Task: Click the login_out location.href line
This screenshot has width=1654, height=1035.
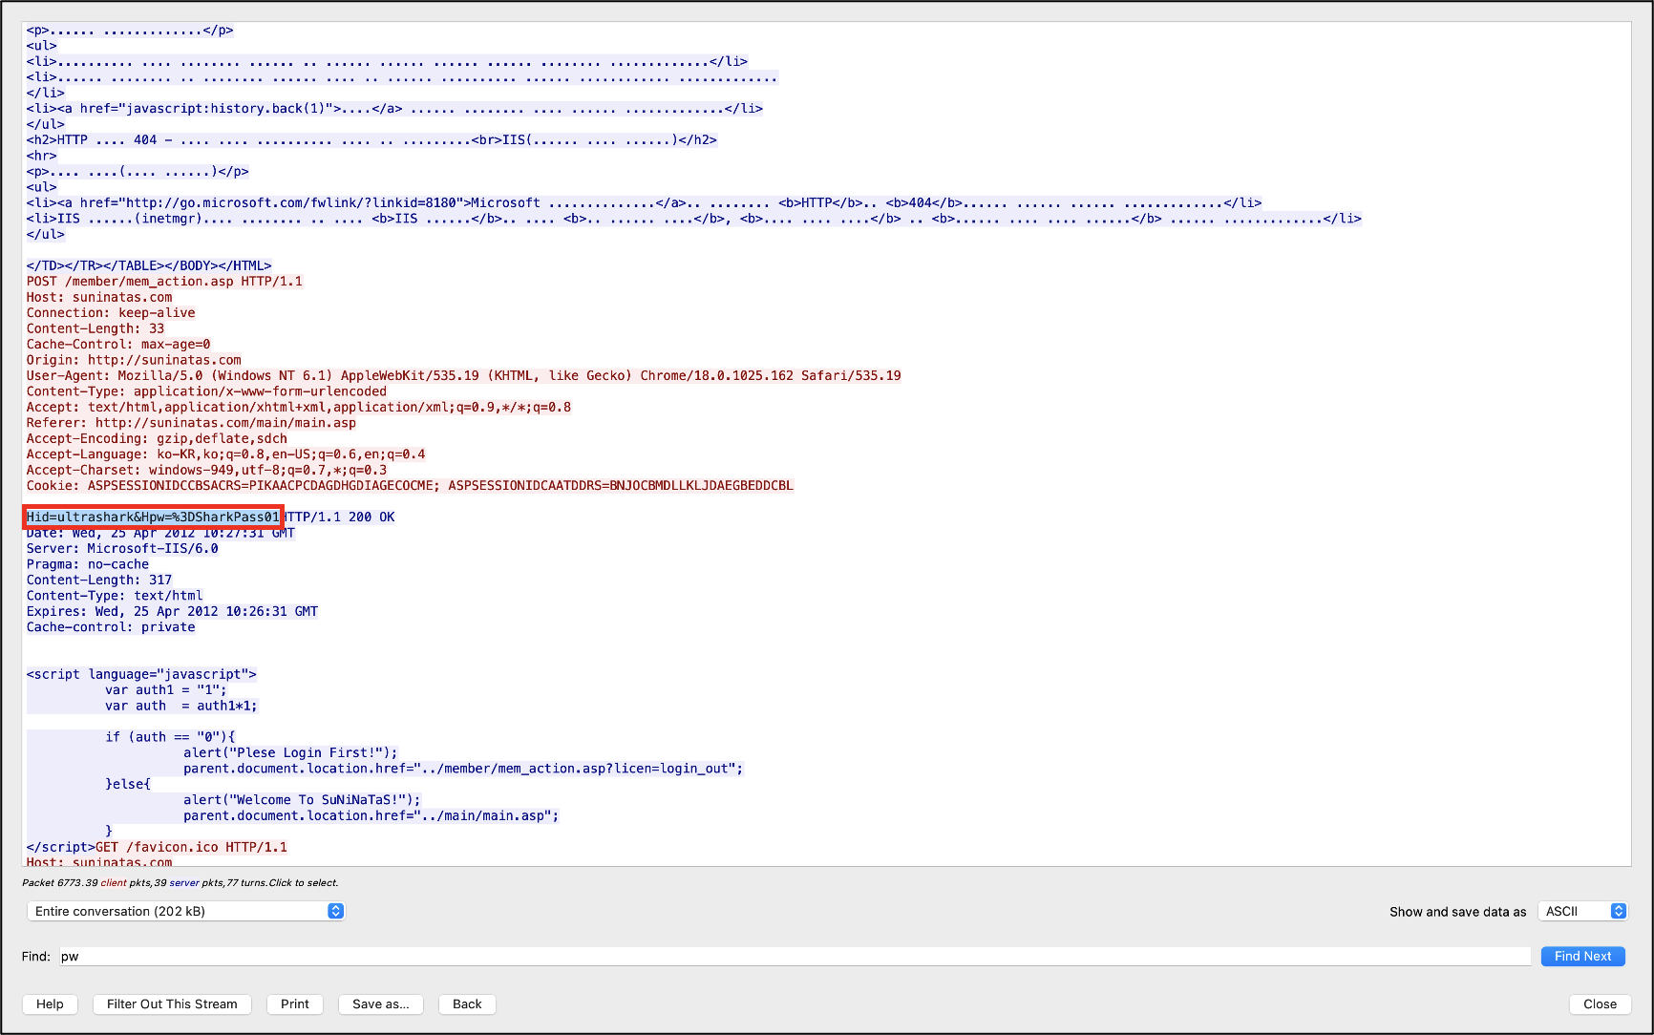Action: pos(463,768)
